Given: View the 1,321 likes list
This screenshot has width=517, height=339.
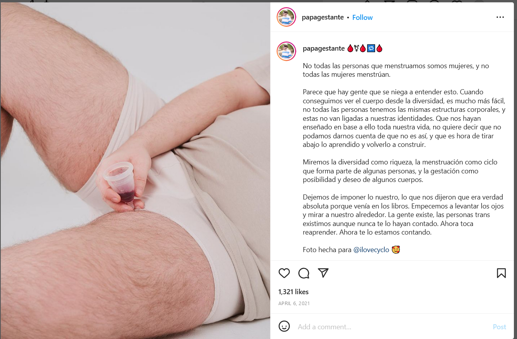Looking at the screenshot, I should [293, 292].
